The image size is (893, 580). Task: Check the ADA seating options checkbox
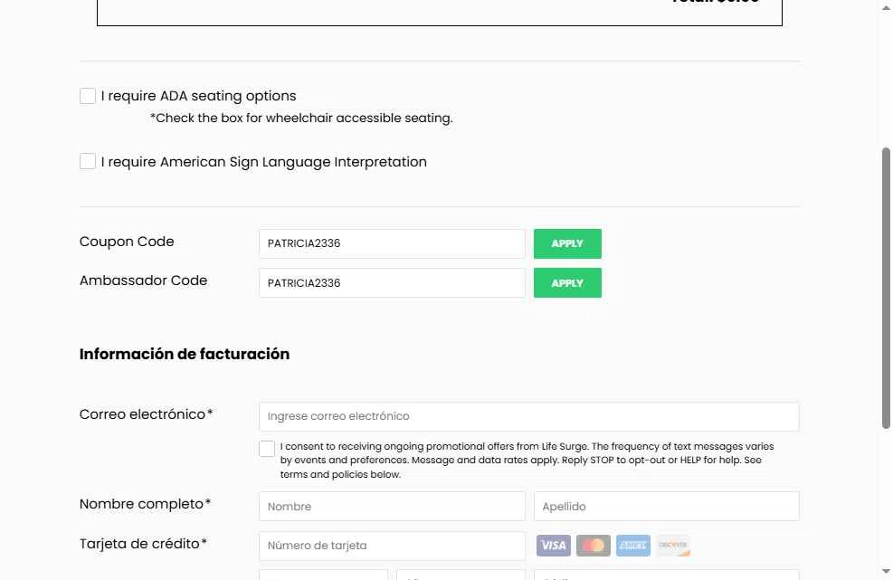88,96
